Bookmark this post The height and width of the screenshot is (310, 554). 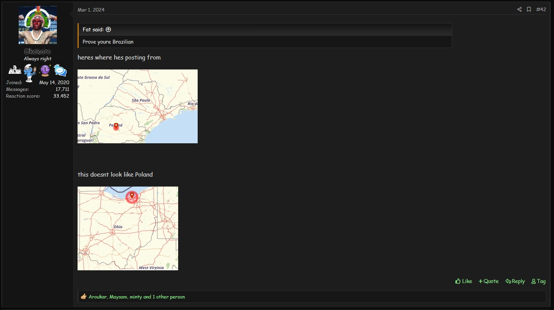click(x=529, y=10)
